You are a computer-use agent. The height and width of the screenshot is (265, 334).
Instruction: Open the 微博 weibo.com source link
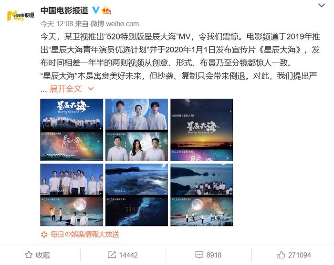(115, 24)
